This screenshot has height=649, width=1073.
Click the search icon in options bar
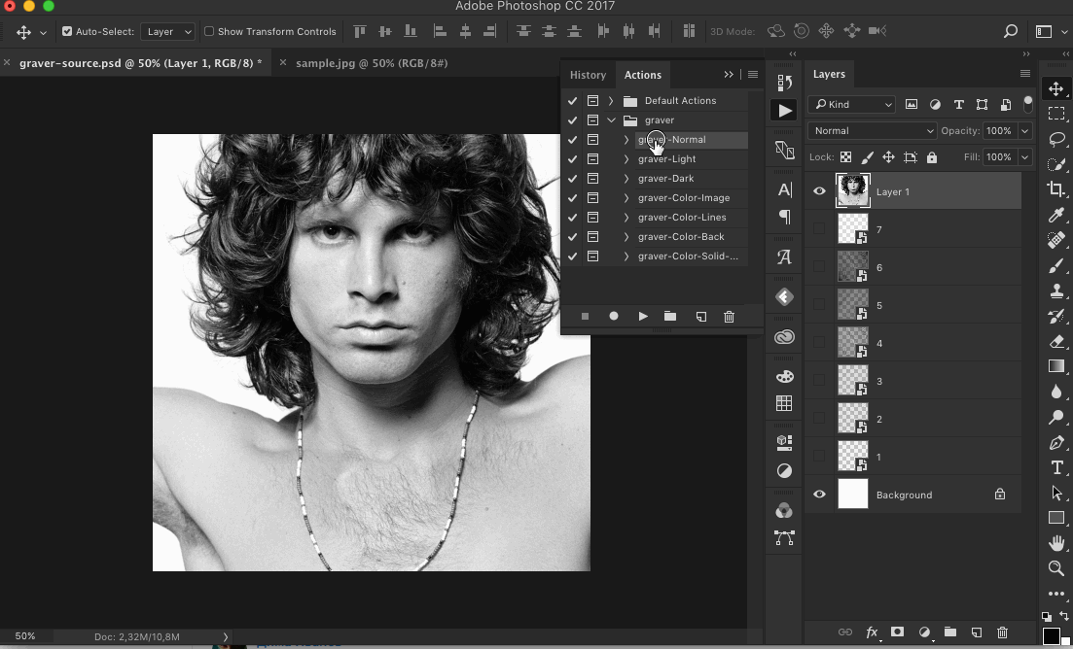1011,31
